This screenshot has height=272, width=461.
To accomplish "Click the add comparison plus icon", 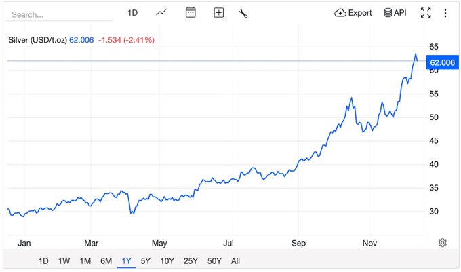I will coord(218,13).
